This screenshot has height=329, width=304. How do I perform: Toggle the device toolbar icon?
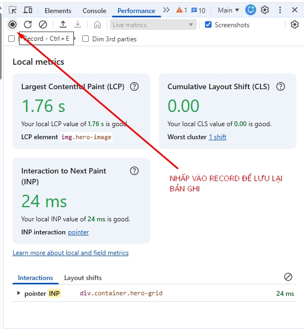[28, 10]
